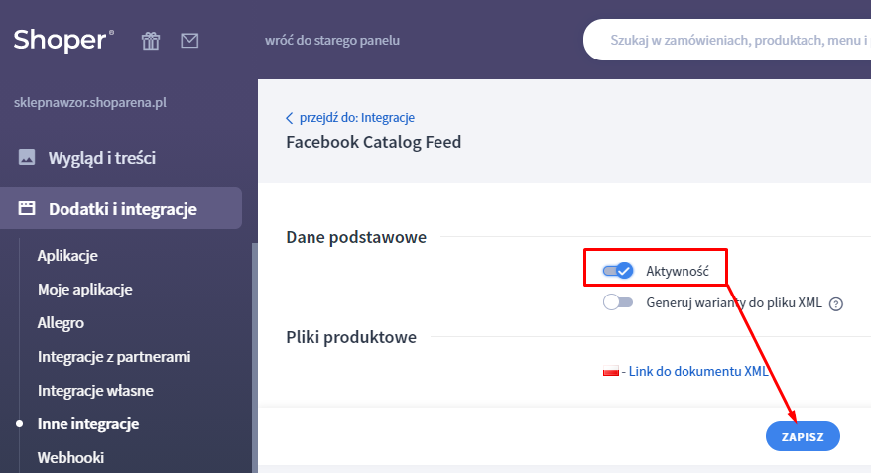Click the back chevron before przejdź do: Integracje

point(290,117)
